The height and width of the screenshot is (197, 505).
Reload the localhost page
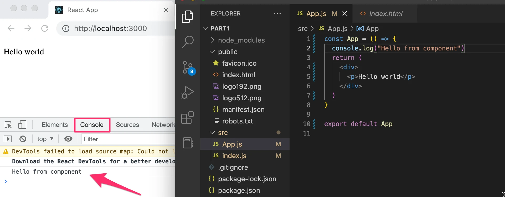coord(45,28)
